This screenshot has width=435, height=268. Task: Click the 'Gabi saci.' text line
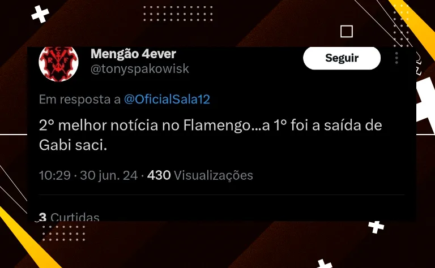point(73,145)
